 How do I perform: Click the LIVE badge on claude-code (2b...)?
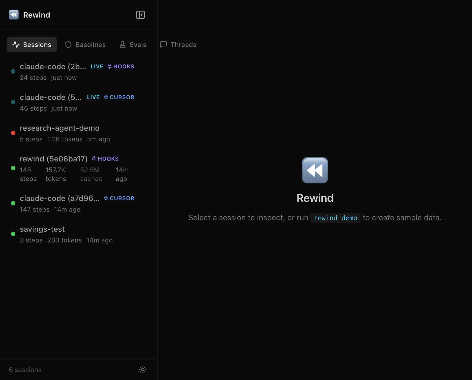(97, 67)
